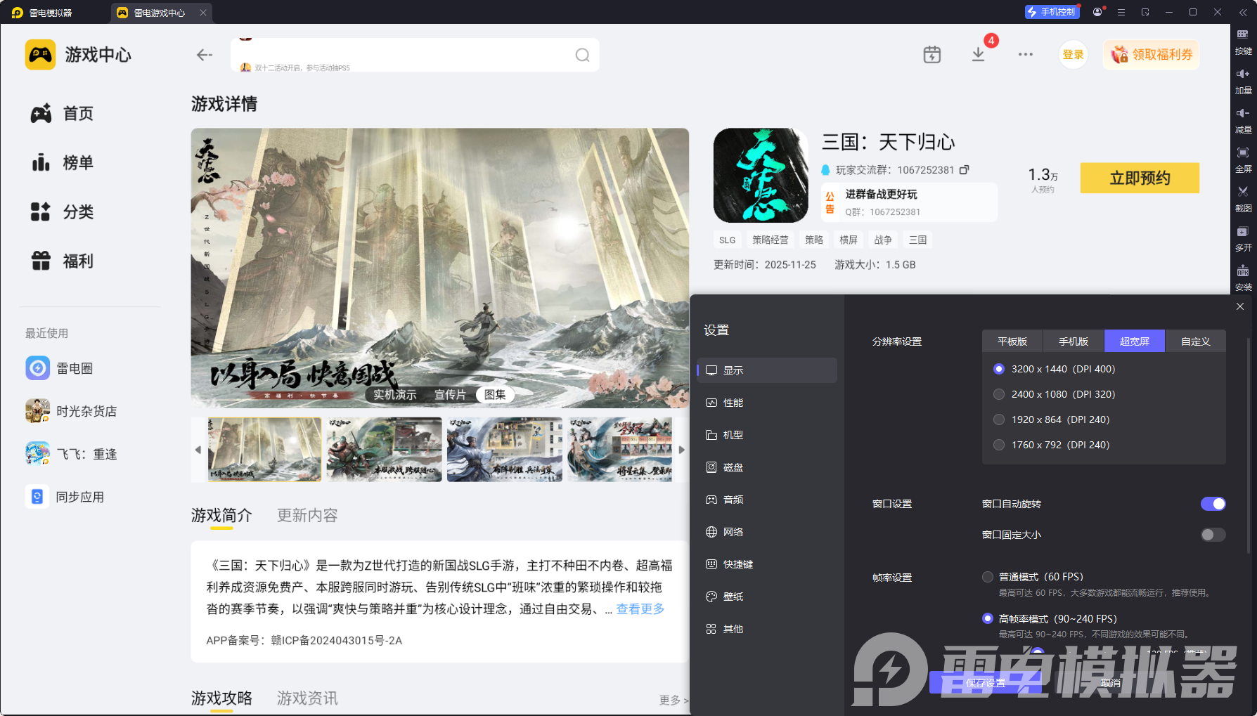Close the settings panel with the X

point(1240,306)
